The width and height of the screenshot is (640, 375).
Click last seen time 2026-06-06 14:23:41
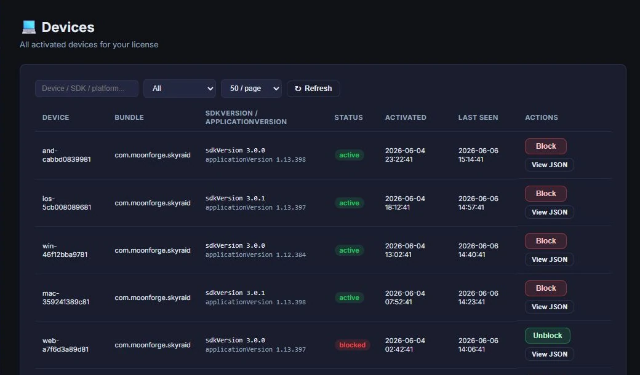[x=478, y=298]
